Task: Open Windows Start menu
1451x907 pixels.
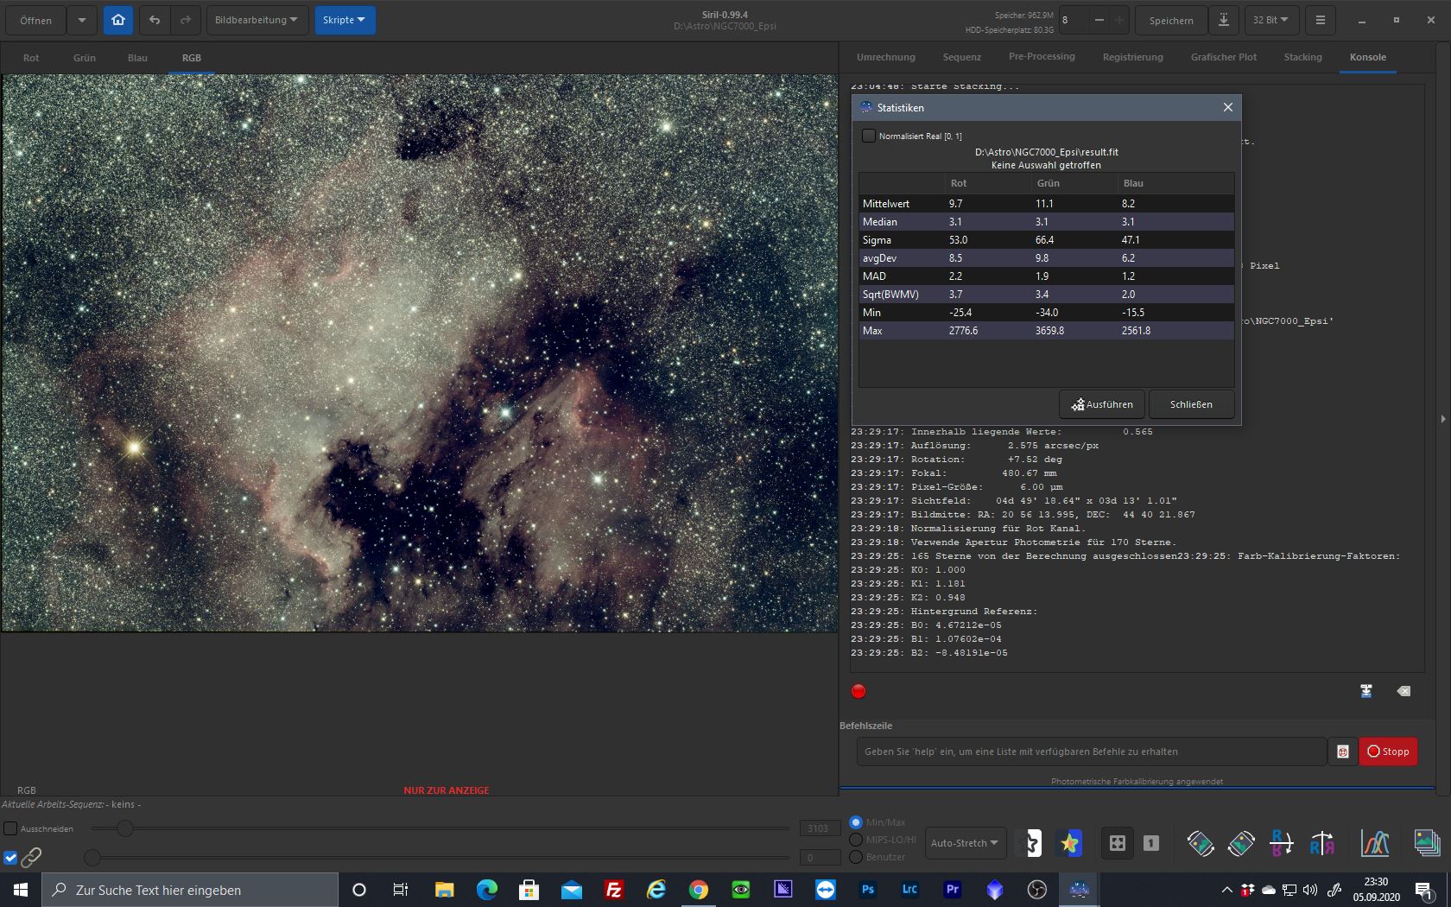Action: click(x=21, y=890)
